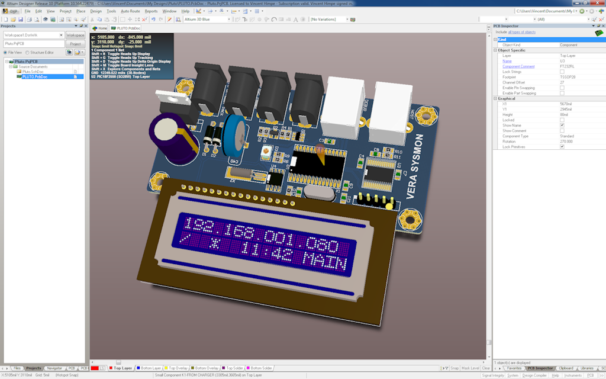Click the green navigate back button
This screenshot has height=379, width=606.
582,11
